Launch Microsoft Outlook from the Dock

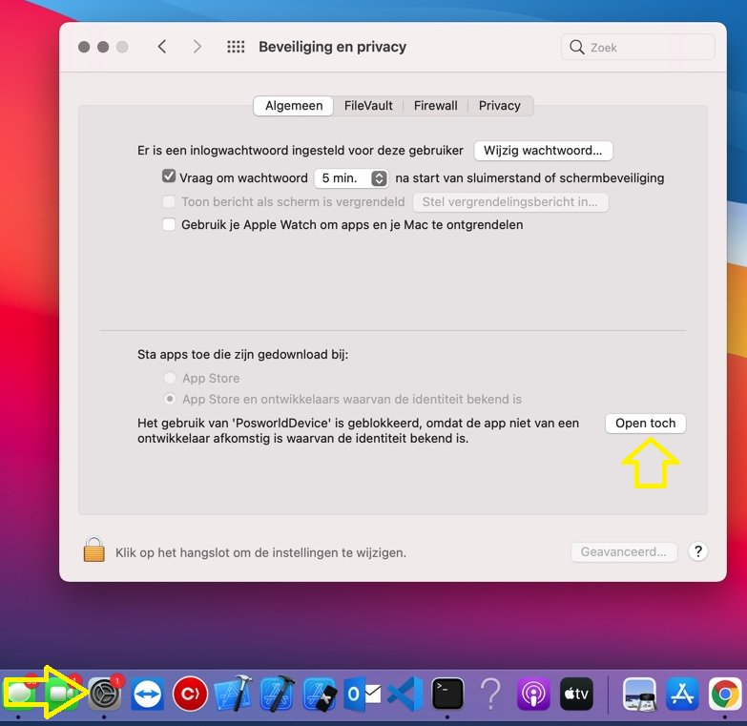[363, 695]
